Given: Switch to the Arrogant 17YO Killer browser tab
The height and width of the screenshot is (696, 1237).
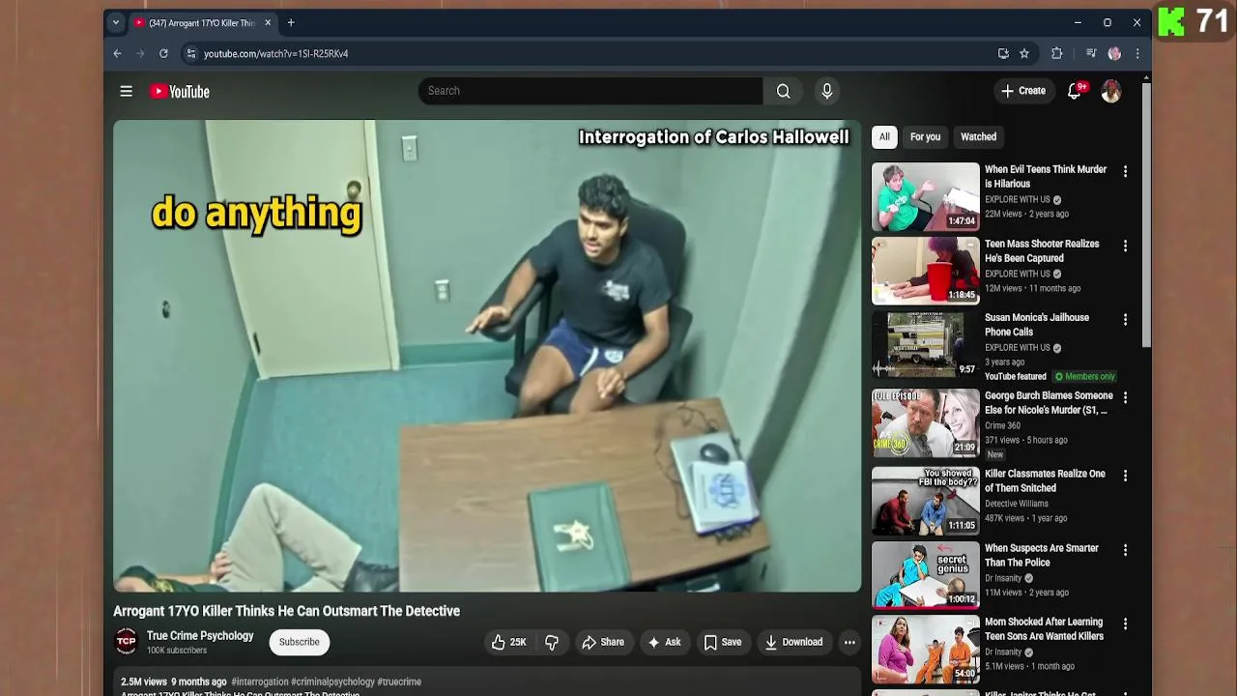Looking at the screenshot, I should point(202,22).
